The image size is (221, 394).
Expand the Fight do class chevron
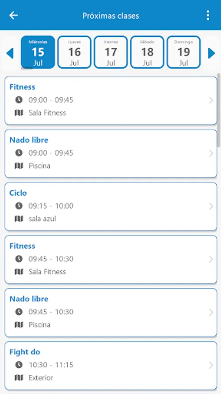click(x=211, y=366)
